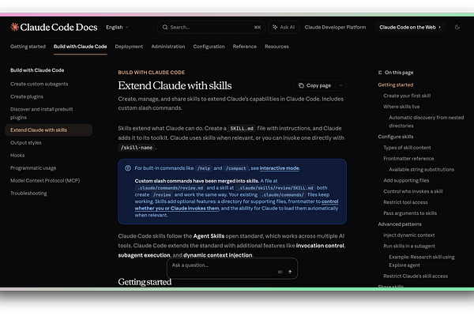Screen dimensions: 474x316
Task: Jump to Run skills in a subagent
Action: click(x=409, y=246)
